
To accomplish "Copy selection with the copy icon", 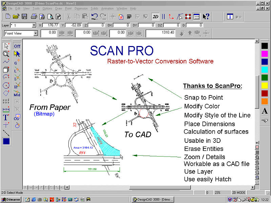I will 77,16.
